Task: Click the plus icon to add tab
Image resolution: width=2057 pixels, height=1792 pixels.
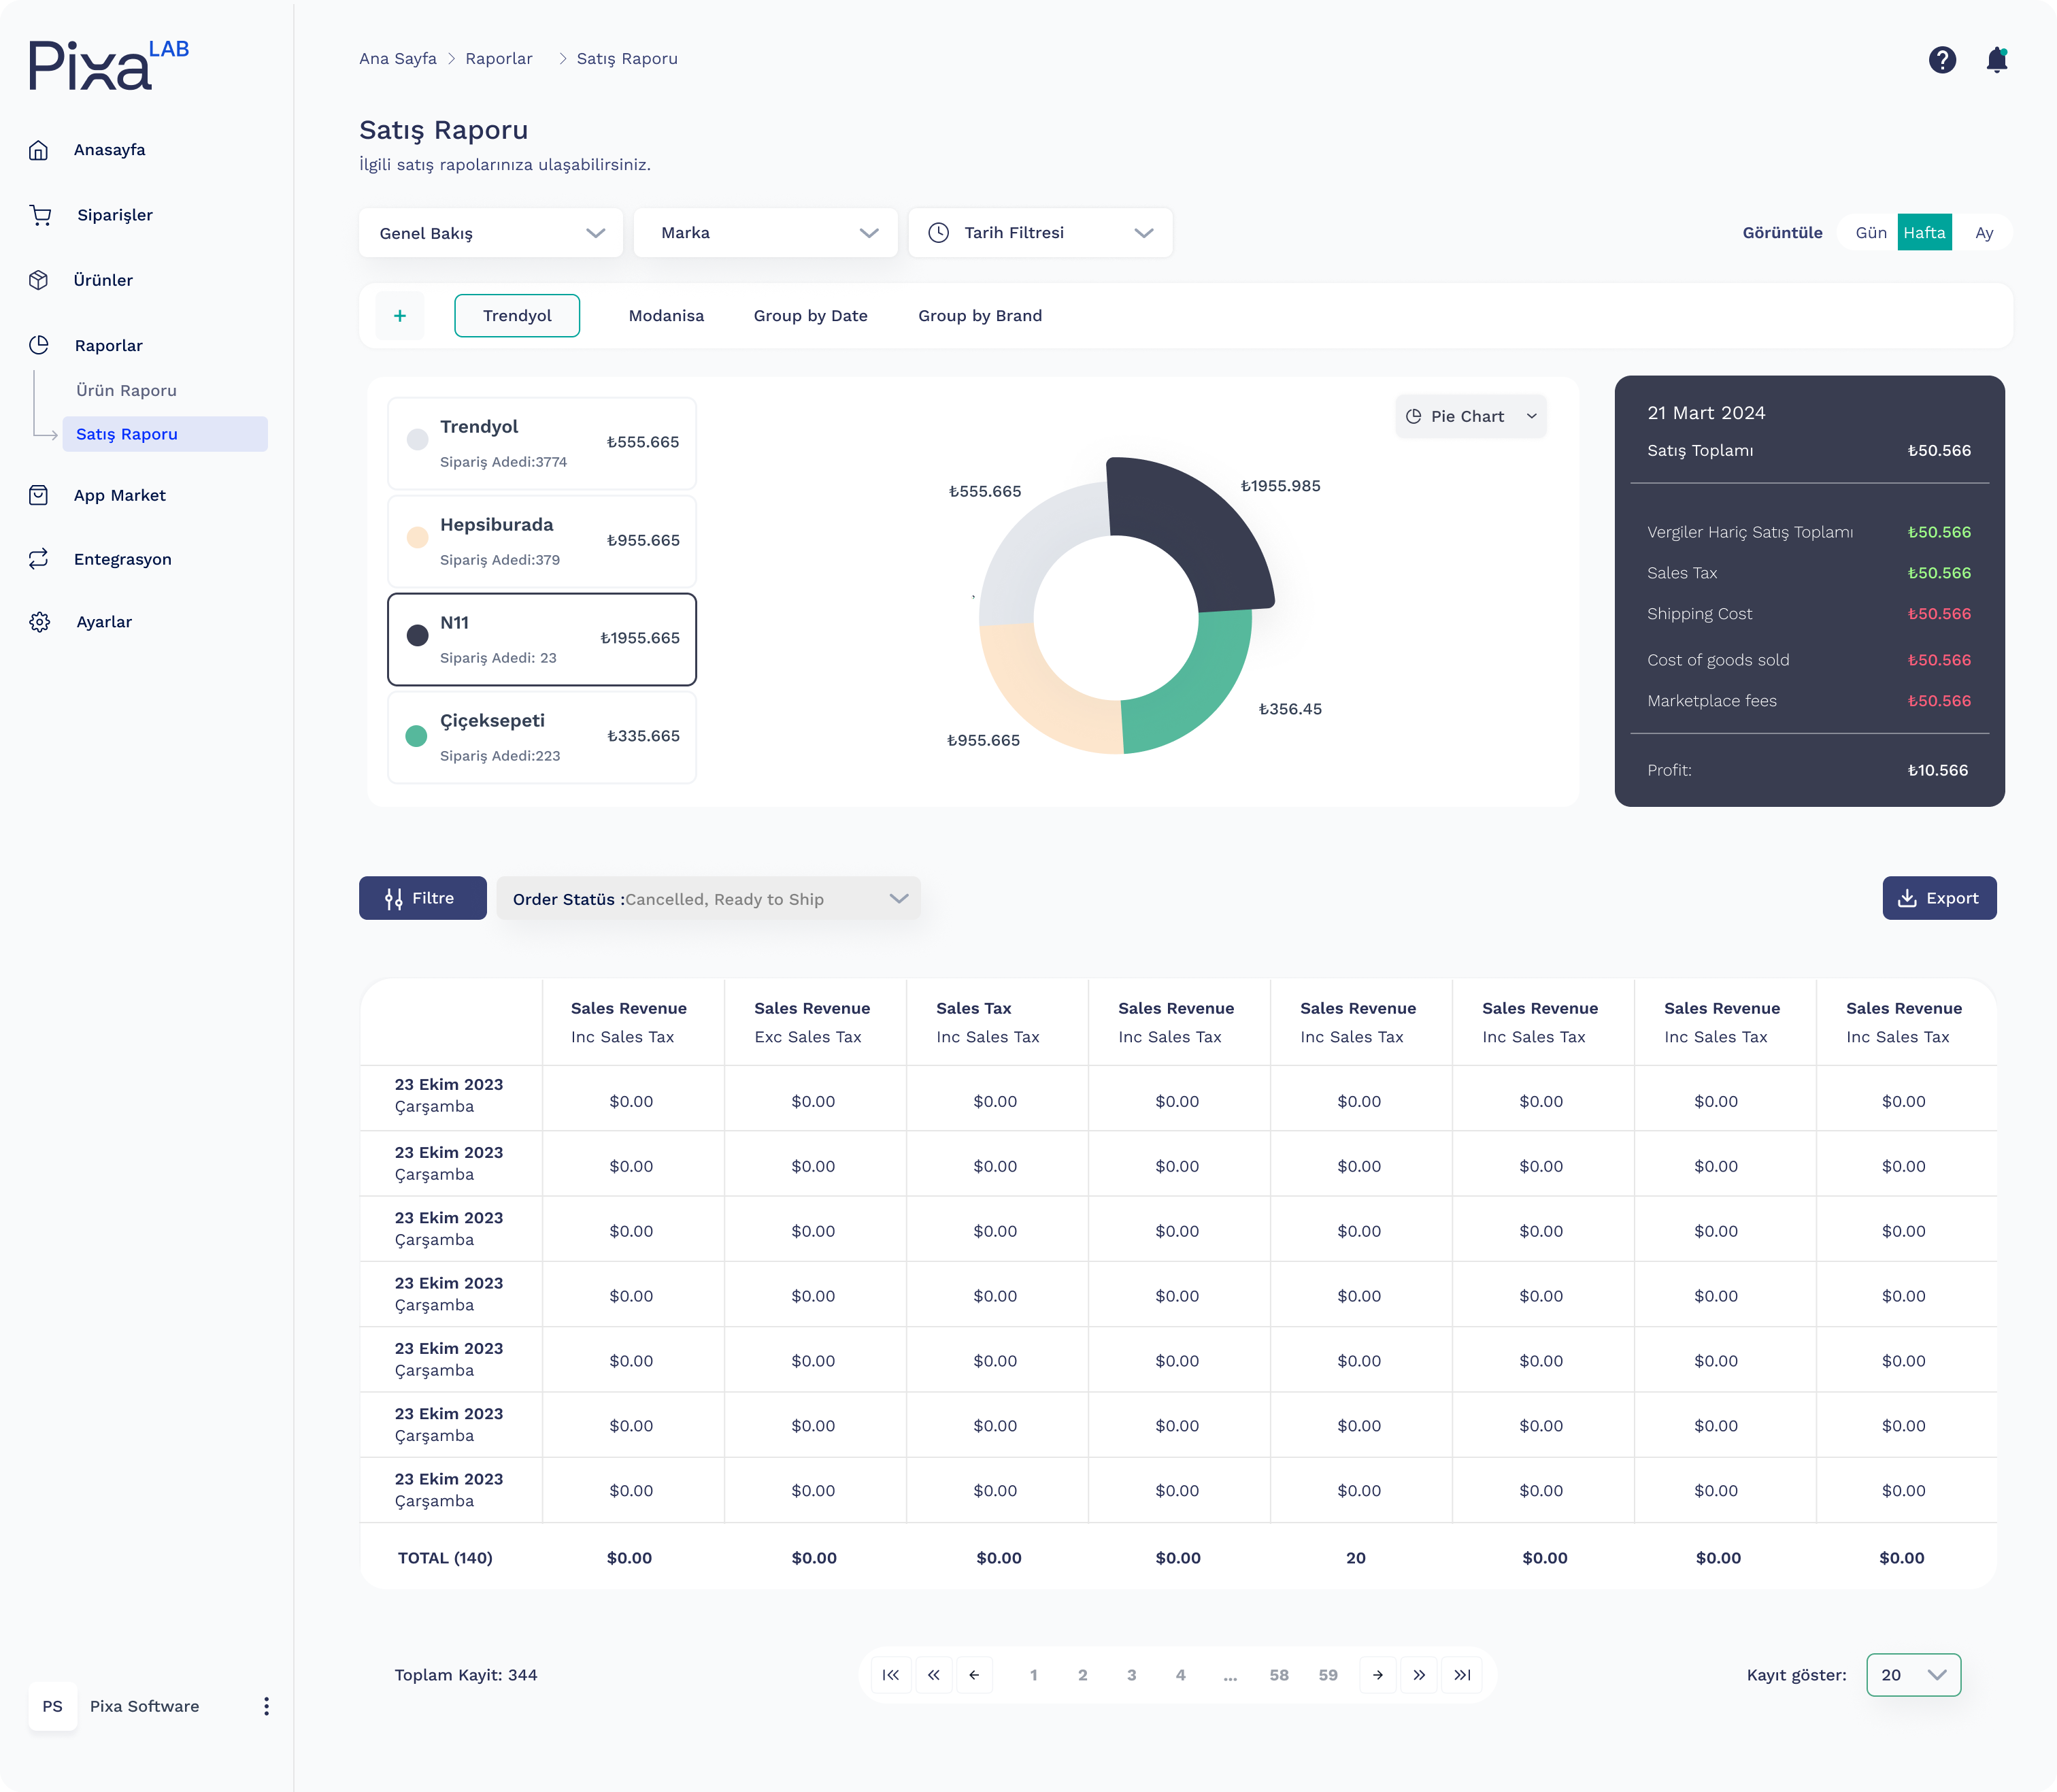Action: pyautogui.click(x=400, y=316)
